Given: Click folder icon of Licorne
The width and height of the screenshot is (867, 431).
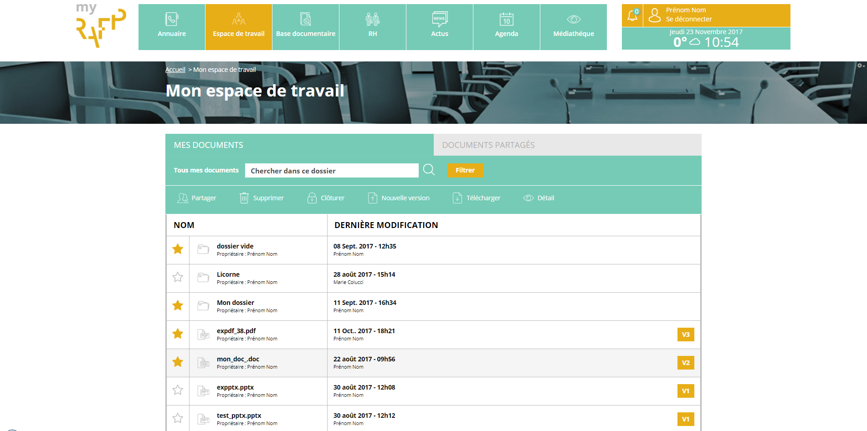Looking at the screenshot, I should click(203, 278).
